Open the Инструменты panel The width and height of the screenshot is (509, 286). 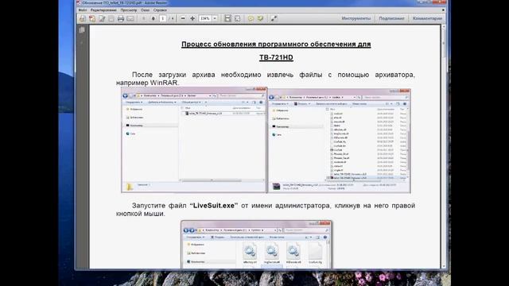point(356,18)
